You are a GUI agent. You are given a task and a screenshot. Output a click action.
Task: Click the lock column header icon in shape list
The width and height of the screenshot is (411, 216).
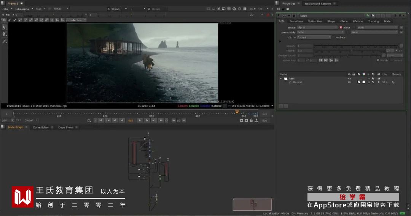coord(354,74)
